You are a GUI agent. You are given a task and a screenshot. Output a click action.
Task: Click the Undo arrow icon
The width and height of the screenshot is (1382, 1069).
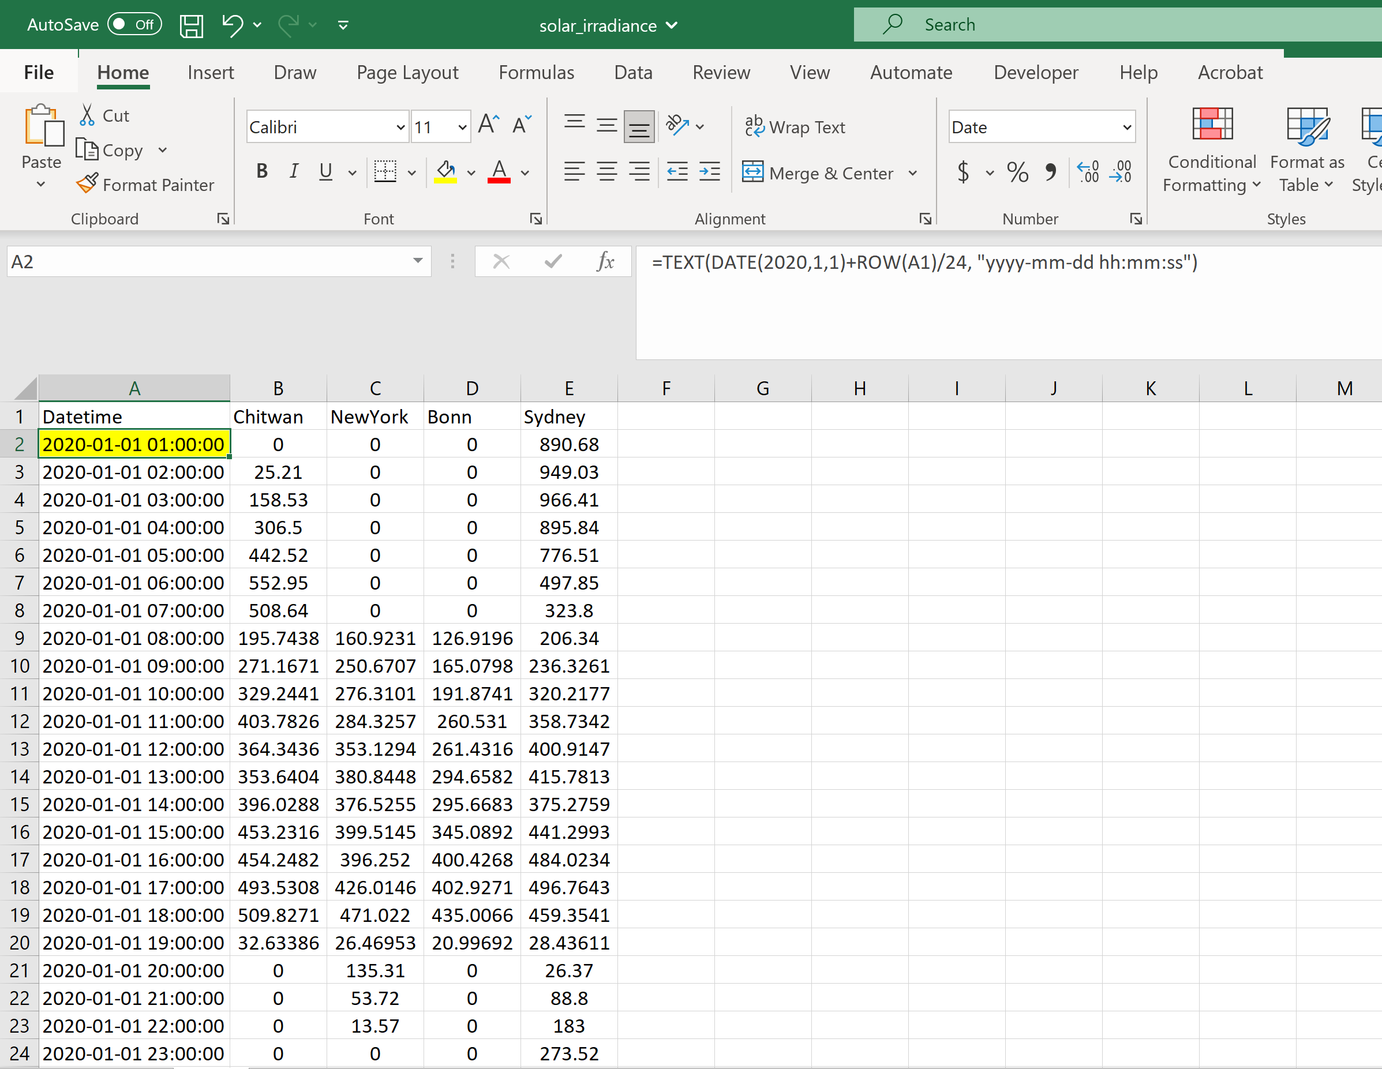tap(231, 25)
